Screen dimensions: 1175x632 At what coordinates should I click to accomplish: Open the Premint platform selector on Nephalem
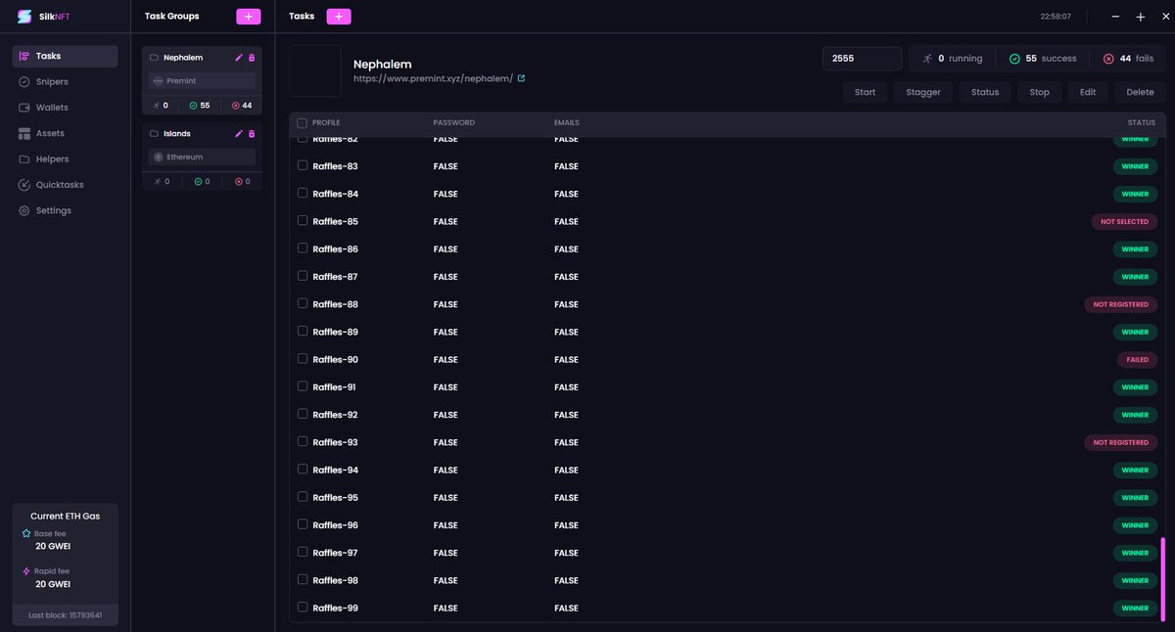[x=201, y=80]
